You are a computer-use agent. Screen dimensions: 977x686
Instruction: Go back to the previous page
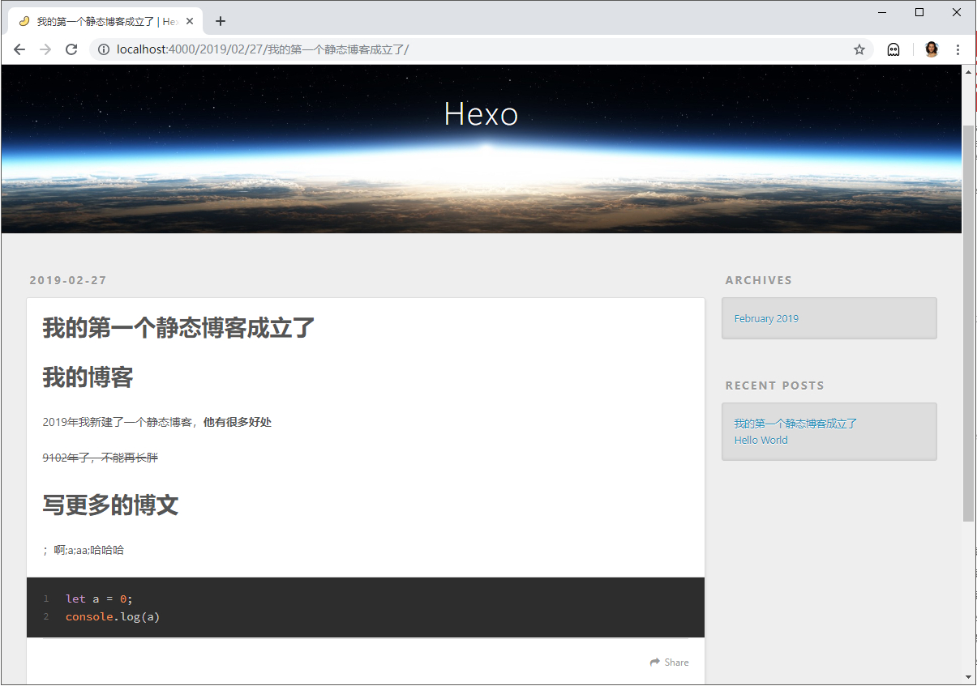point(19,49)
